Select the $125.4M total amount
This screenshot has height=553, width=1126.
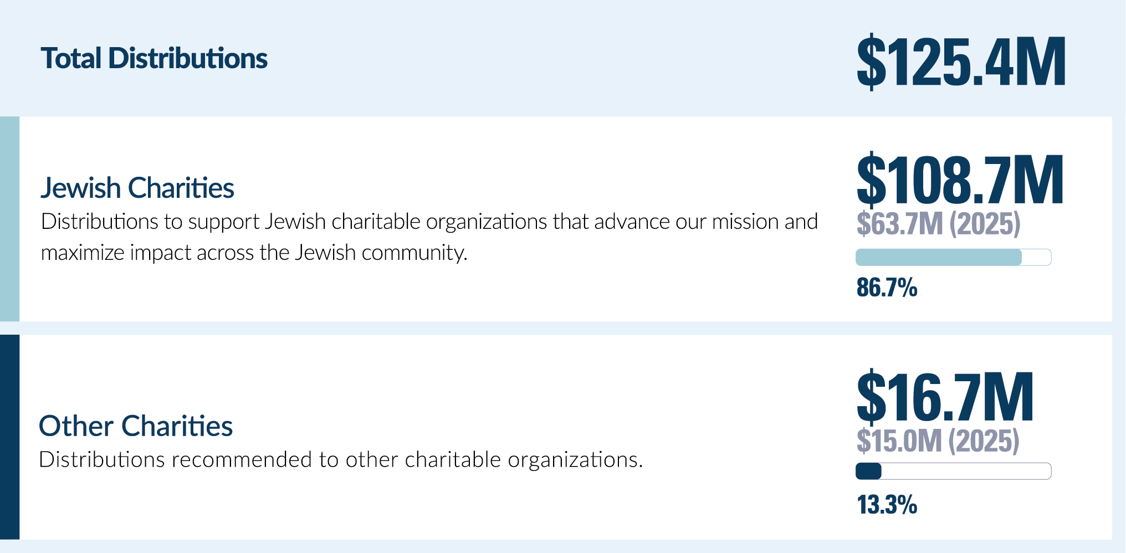961,62
